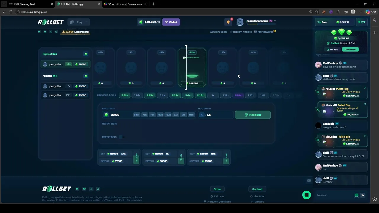Click the footer YouTube icon beside logo
This screenshot has height=213, width=379.
pyautogui.click(x=84, y=189)
